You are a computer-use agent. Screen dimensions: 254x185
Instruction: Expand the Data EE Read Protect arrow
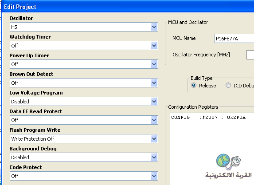coord(154,120)
